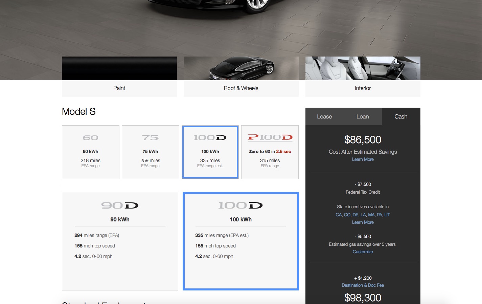The height and width of the screenshot is (304, 482).
Task: Click '335 miles range (EPA est.)' text
Action: click(222, 236)
